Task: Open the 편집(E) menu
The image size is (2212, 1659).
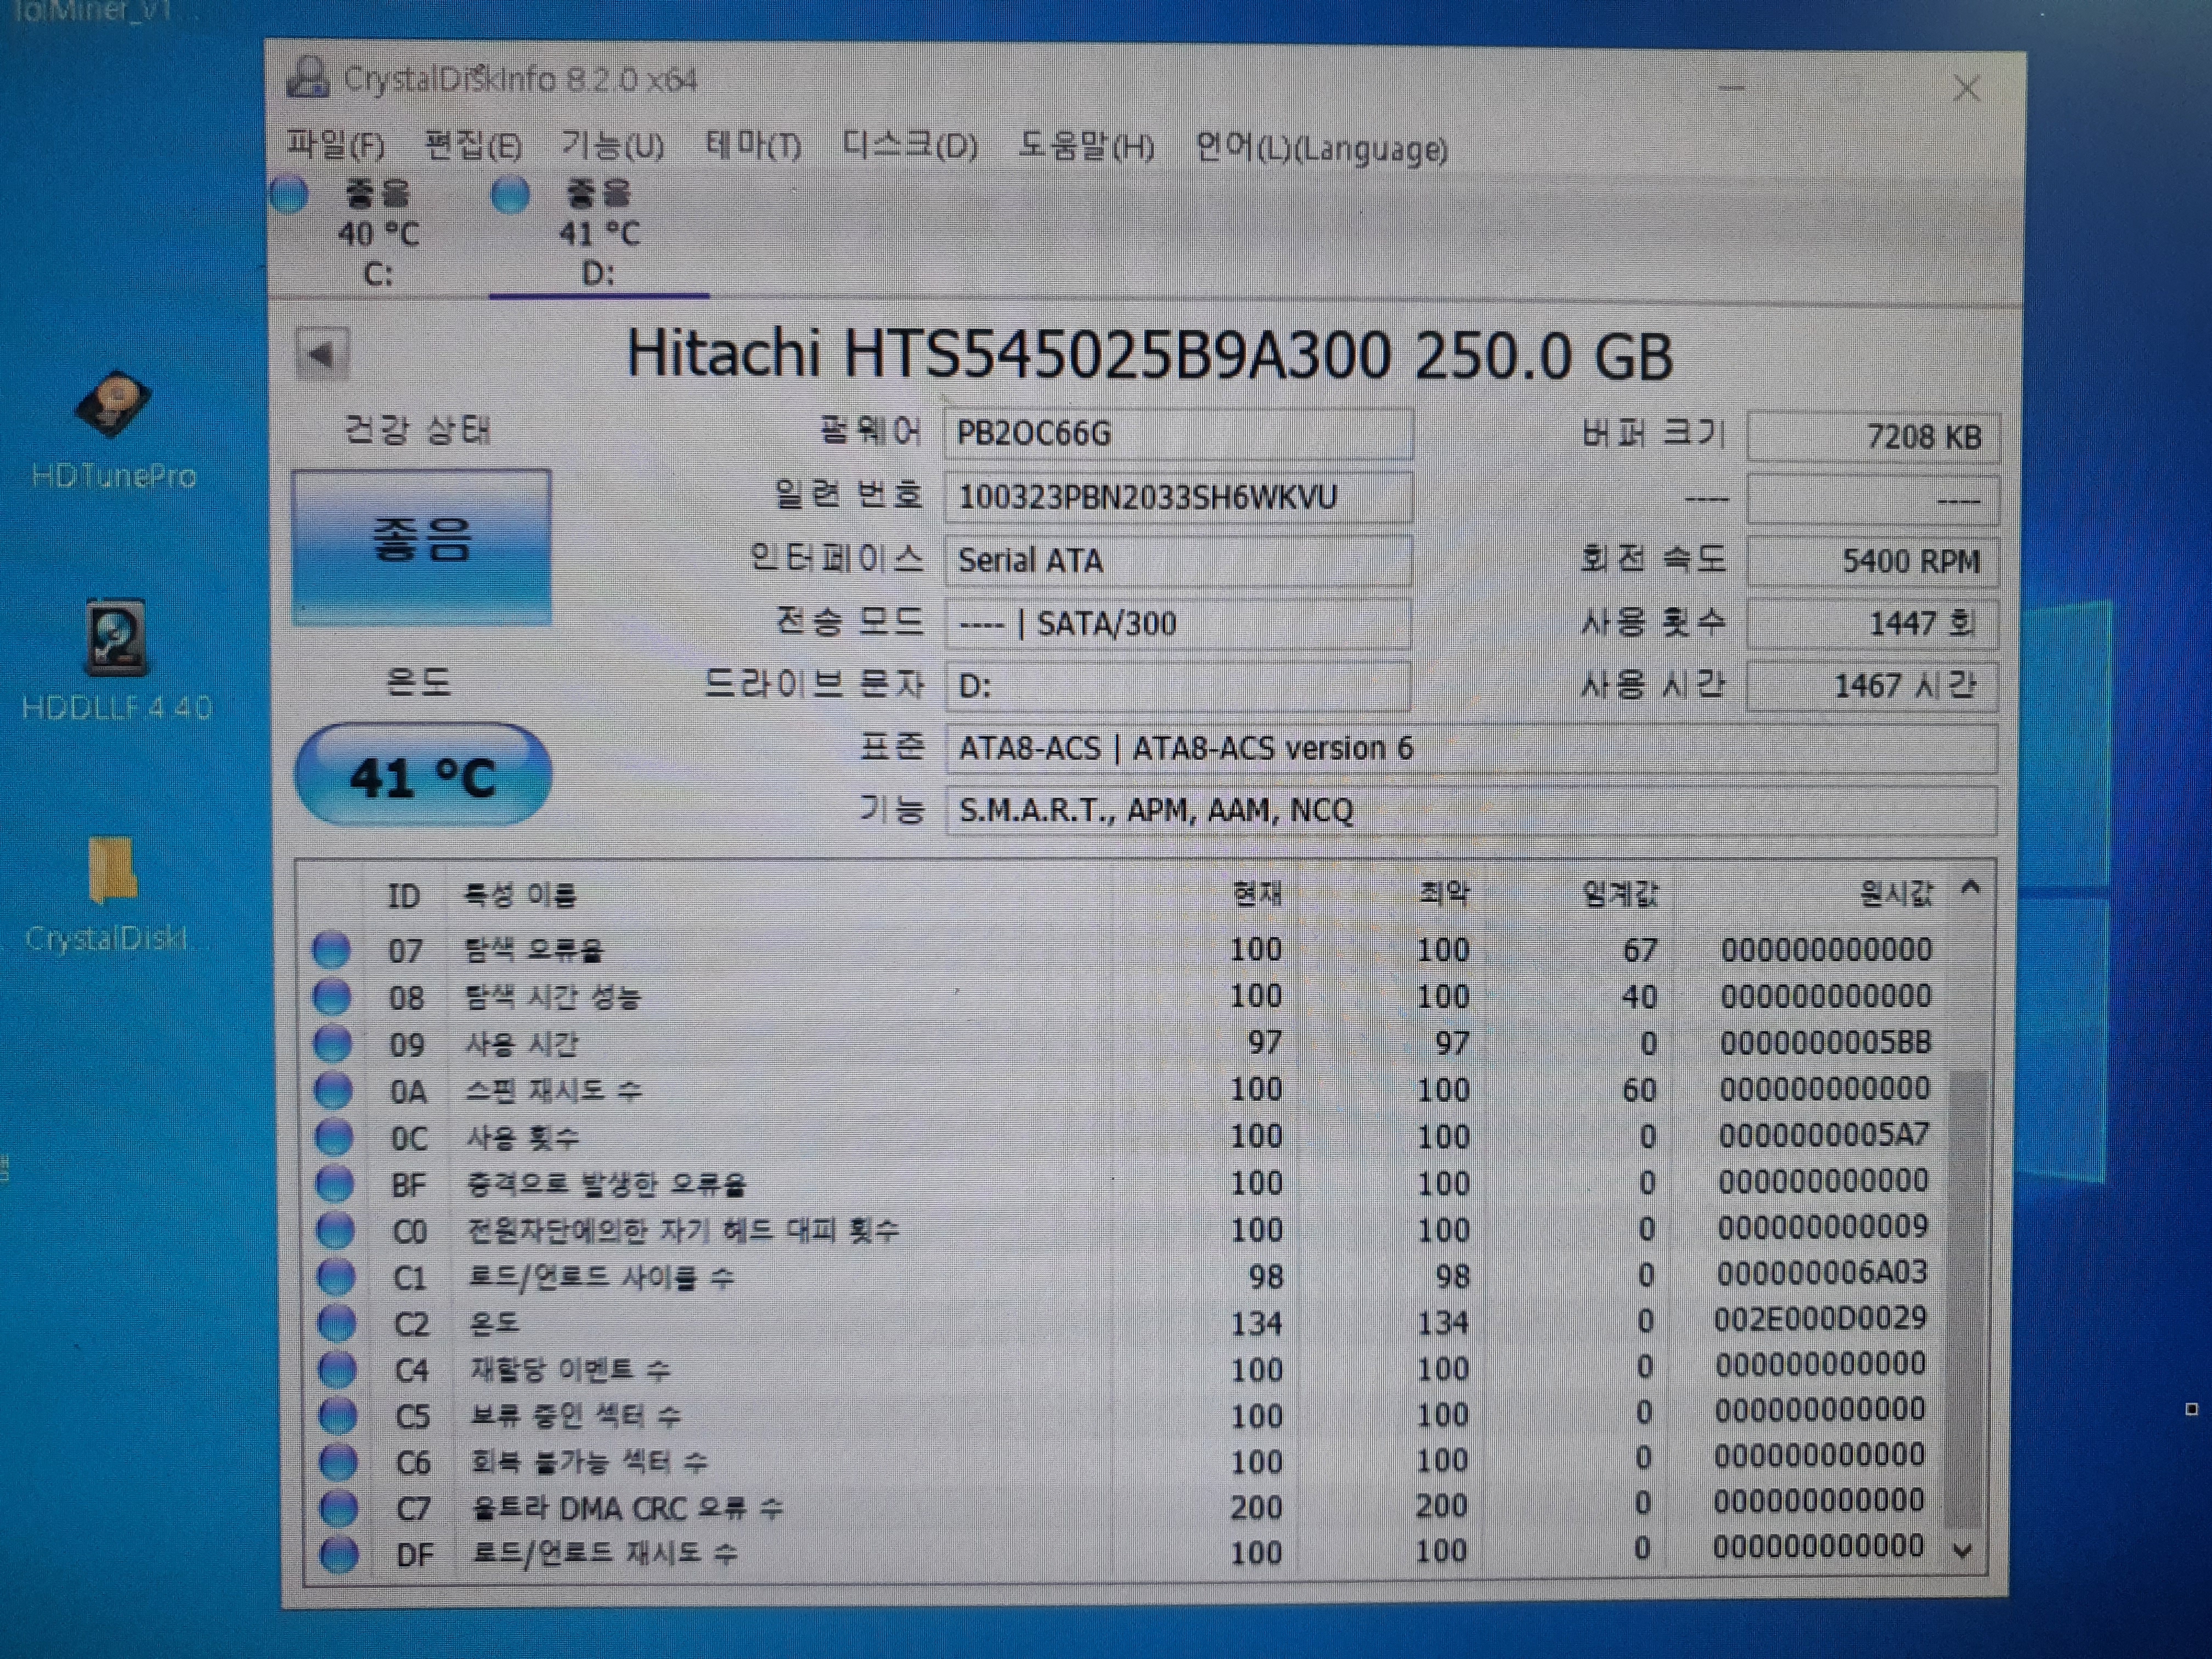Action: point(473,146)
